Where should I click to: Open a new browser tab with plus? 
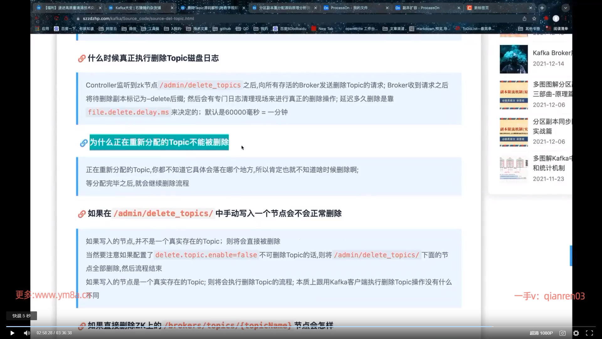pyautogui.click(x=542, y=8)
